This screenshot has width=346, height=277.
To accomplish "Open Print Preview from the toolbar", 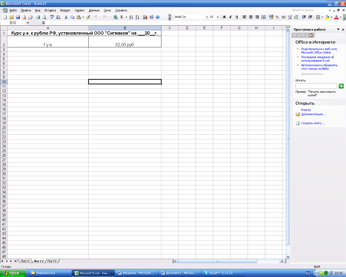I will pos(44,17).
